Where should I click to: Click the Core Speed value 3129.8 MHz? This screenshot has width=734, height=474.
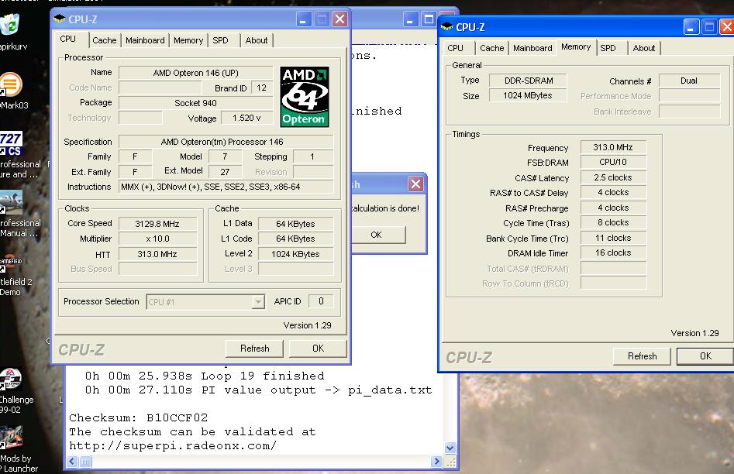[x=157, y=224]
